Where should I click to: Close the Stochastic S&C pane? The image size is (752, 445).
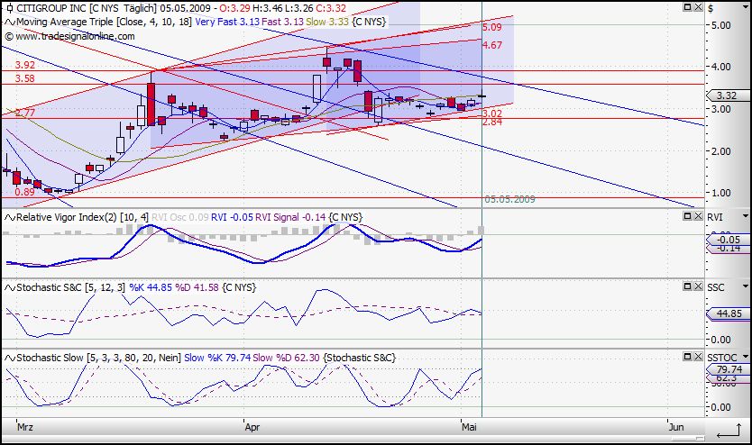698,286
